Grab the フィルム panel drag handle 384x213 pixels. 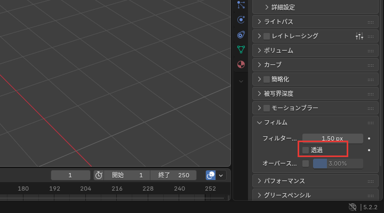point(371,123)
